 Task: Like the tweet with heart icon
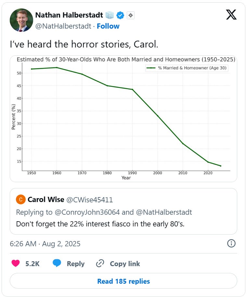(16, 264)
